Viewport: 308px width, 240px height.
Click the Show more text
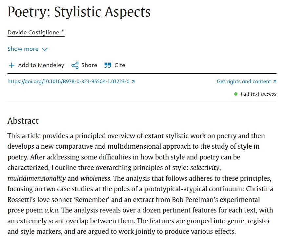pyautogui.click(x=23, y=49)
